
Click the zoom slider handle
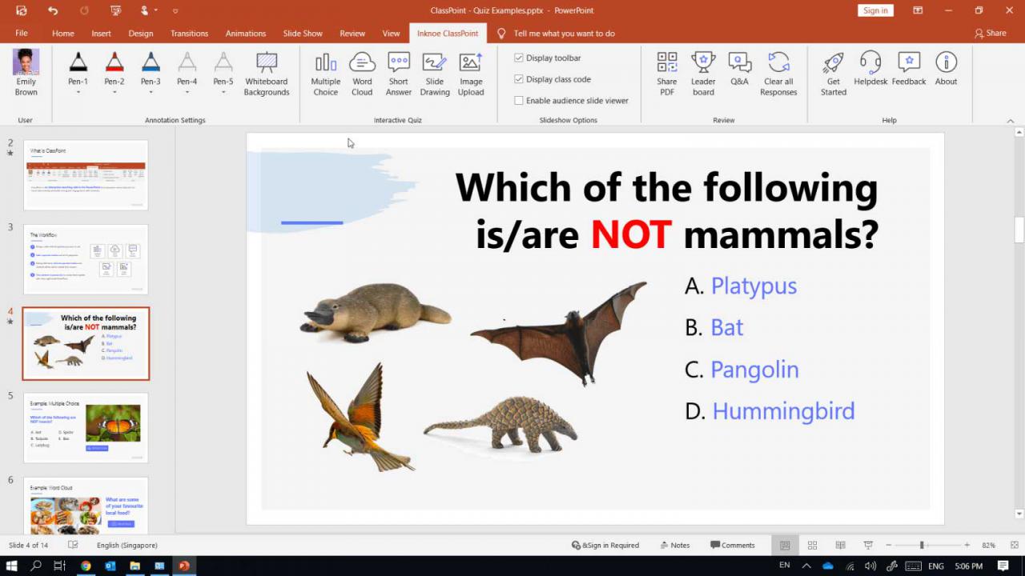[x=922, y=545]
